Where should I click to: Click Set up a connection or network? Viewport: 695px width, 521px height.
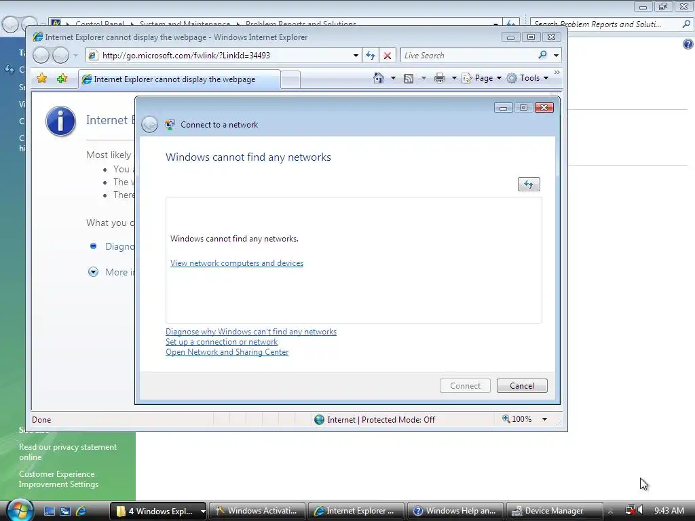point(222,342)
